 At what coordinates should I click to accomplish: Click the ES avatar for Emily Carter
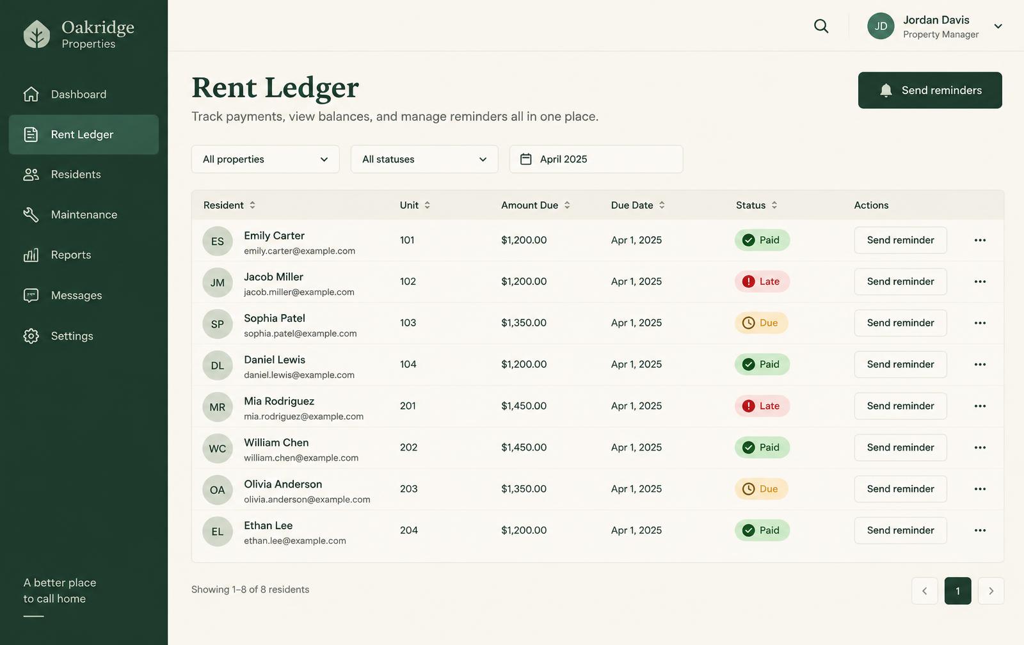click(218, 241)
